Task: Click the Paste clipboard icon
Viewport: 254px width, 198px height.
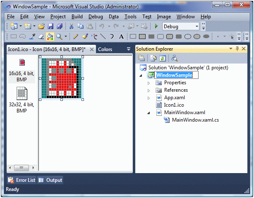Action: [90, 26]
